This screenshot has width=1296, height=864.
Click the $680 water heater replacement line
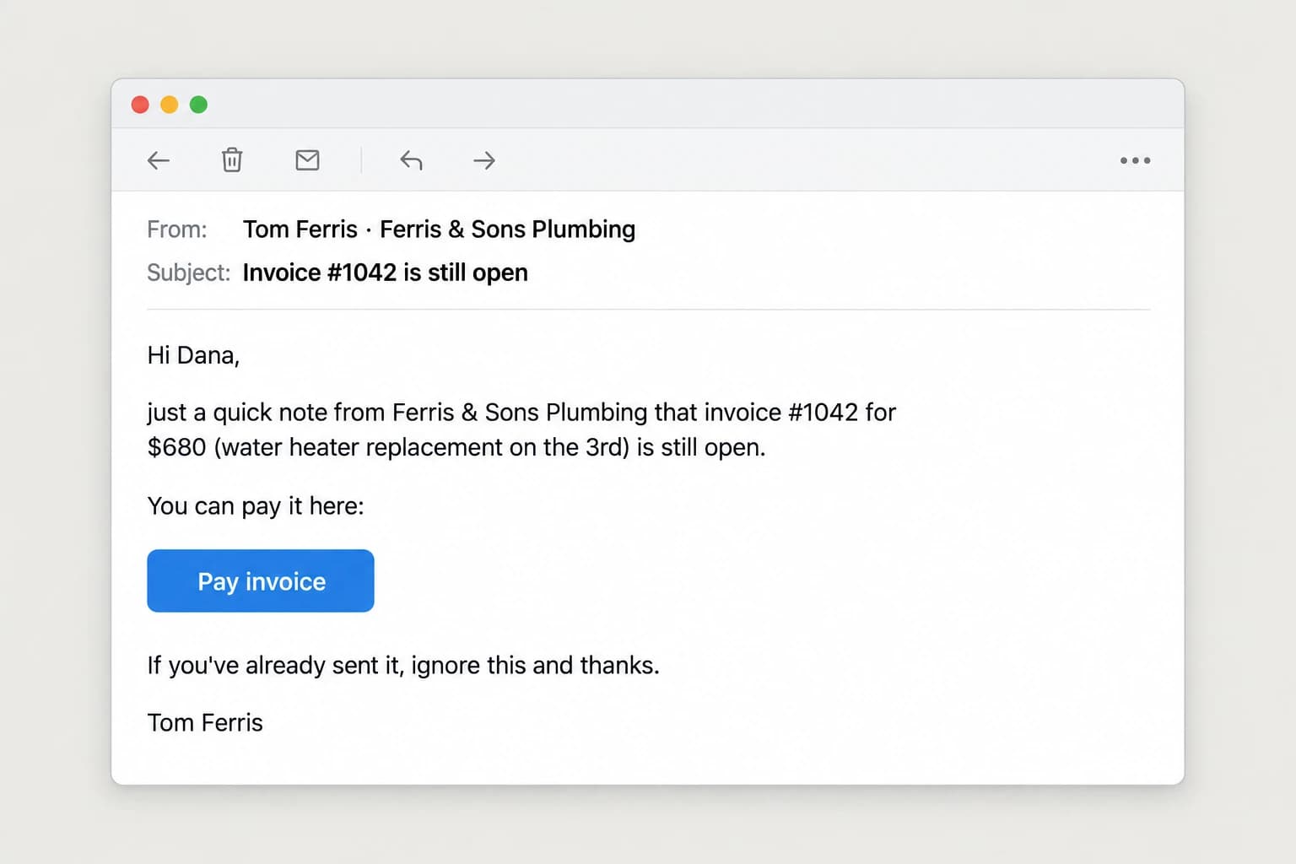[x=456, y=447]
